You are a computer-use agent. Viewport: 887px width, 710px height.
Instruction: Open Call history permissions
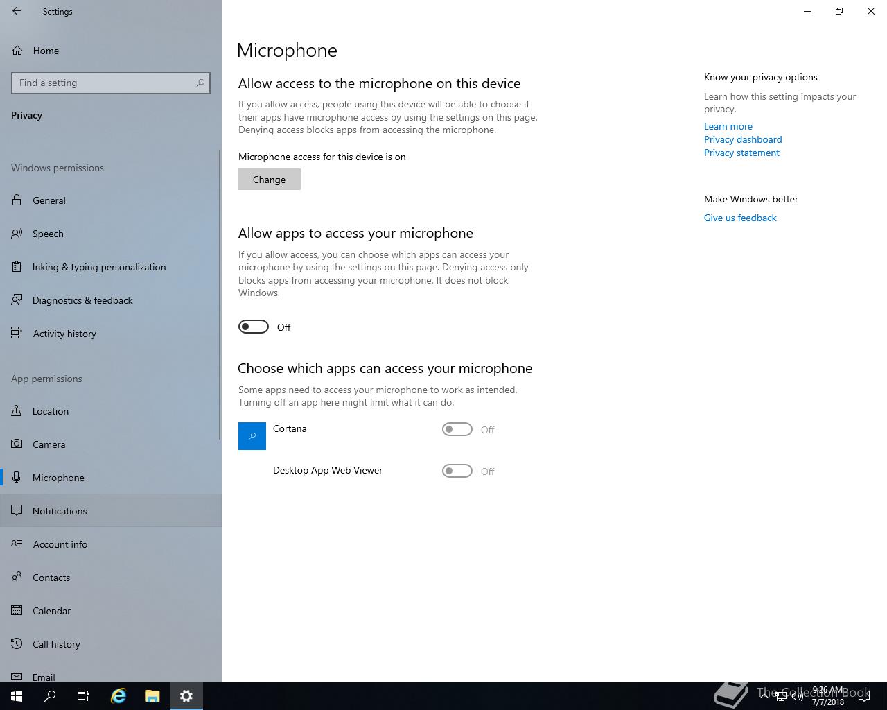click(111, 644)
